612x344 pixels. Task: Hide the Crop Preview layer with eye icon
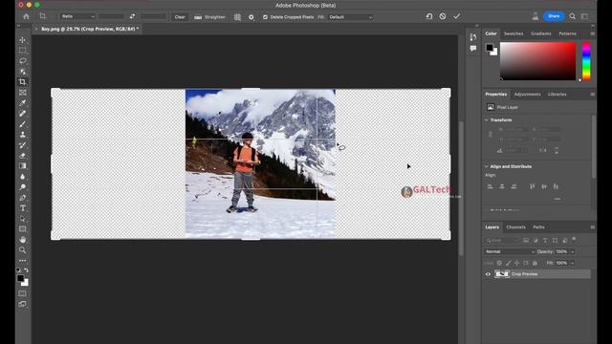click(x=488, y=274)
